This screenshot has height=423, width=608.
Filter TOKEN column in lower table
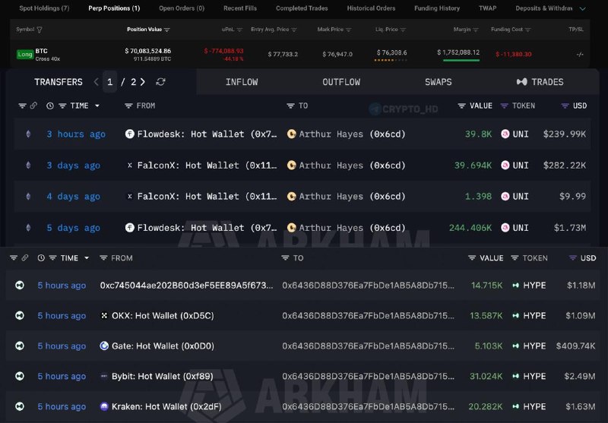(x=515, y=258)
